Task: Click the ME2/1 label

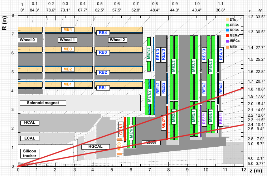Action: [x=174, y=117]
